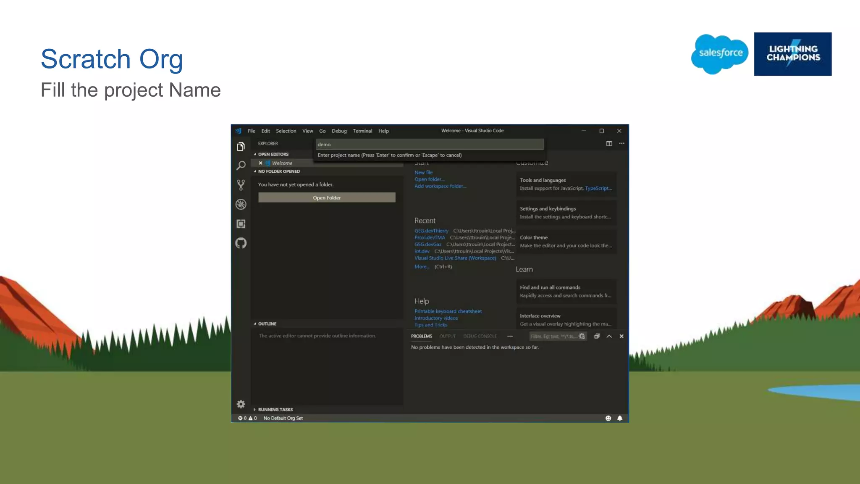
Task: Click the Settings and keybindings card
Action: tap(566, 213)
